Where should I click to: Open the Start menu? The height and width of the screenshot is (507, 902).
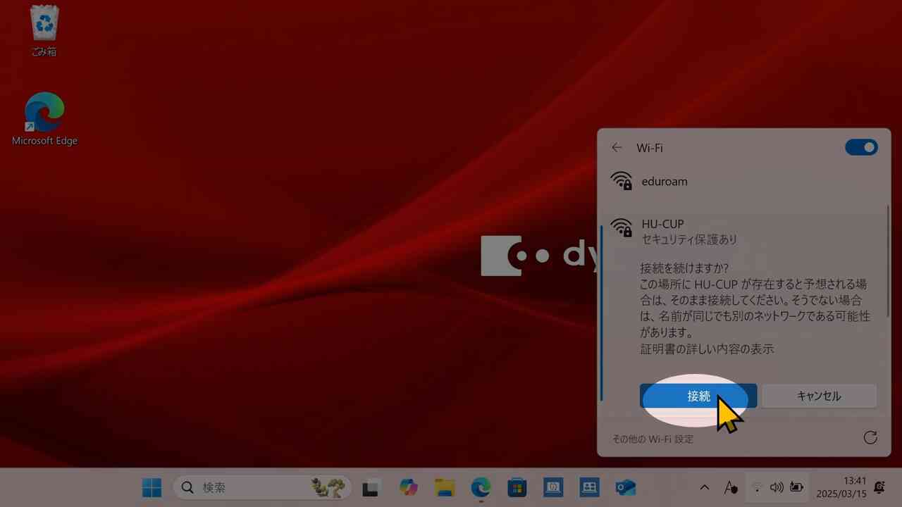tap(152, 487)
